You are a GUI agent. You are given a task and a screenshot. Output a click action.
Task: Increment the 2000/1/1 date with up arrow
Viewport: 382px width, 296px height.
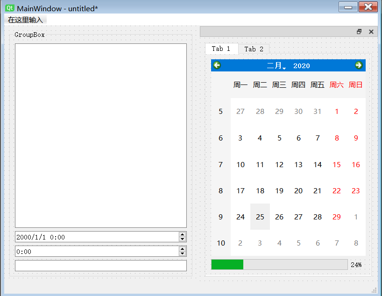182,234
